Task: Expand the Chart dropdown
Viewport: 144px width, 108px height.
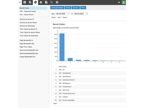Action: point(54,17)
